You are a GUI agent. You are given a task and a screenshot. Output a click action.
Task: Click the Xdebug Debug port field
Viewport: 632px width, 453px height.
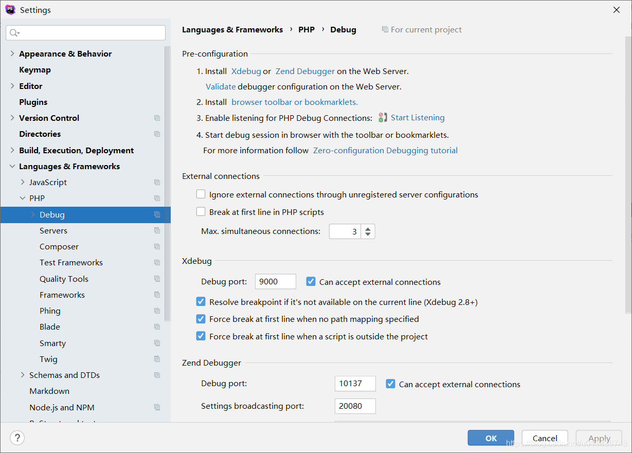pos(275,281)
